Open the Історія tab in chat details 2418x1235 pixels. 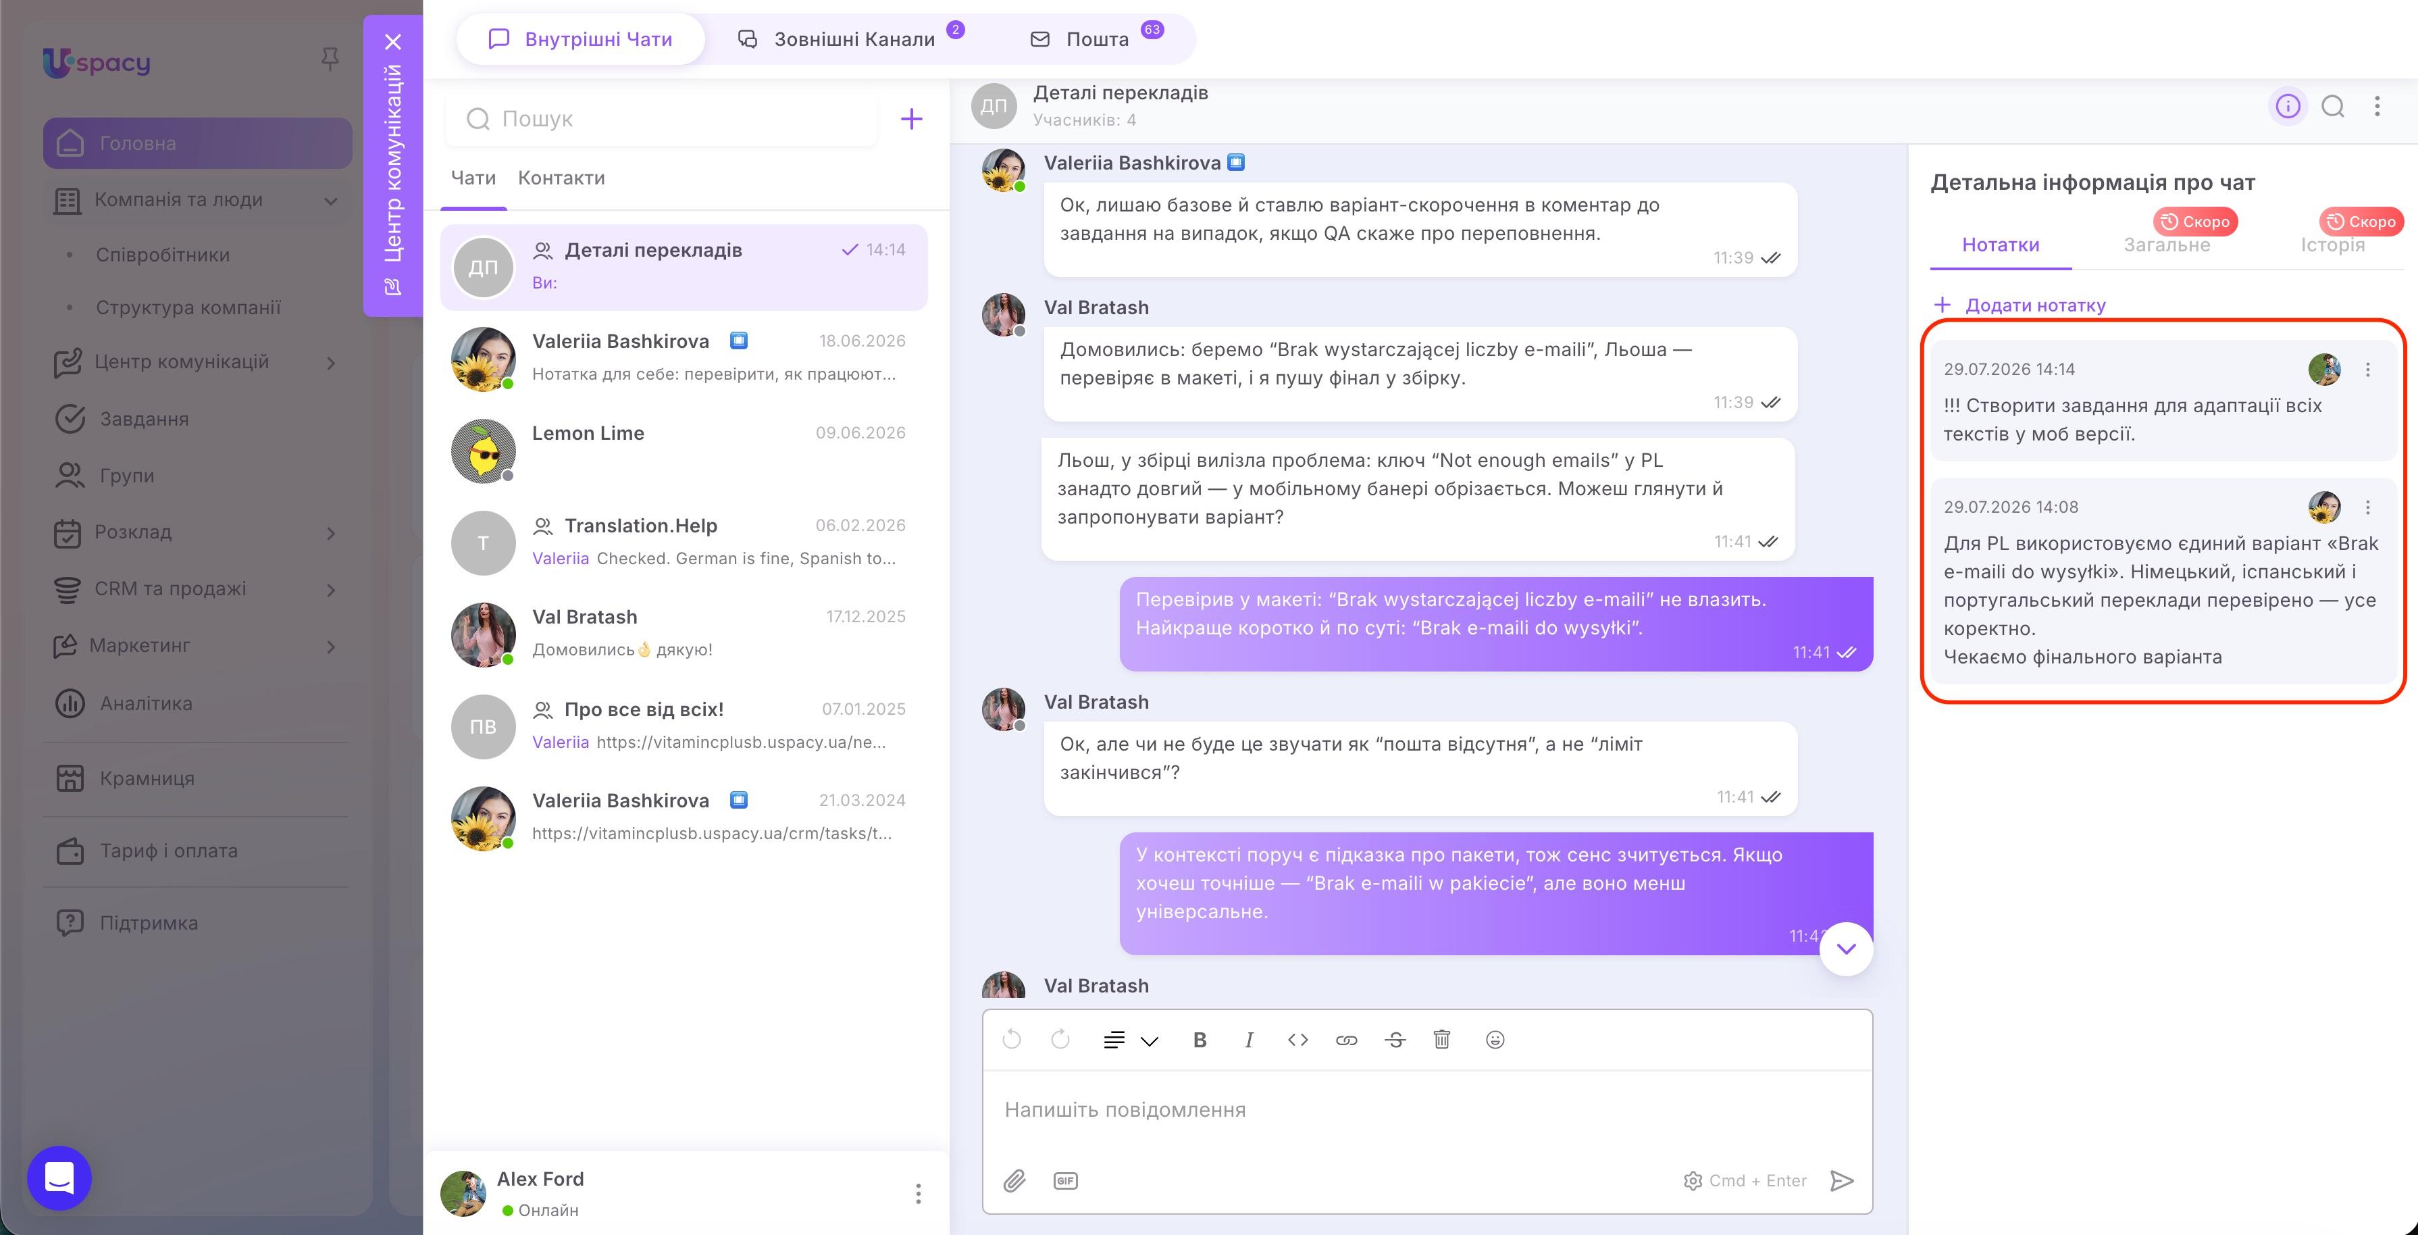pos(2333,245)
